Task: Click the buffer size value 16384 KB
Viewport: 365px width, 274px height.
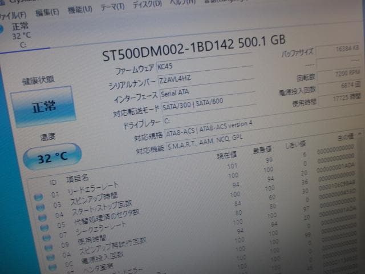Action: 338,50
